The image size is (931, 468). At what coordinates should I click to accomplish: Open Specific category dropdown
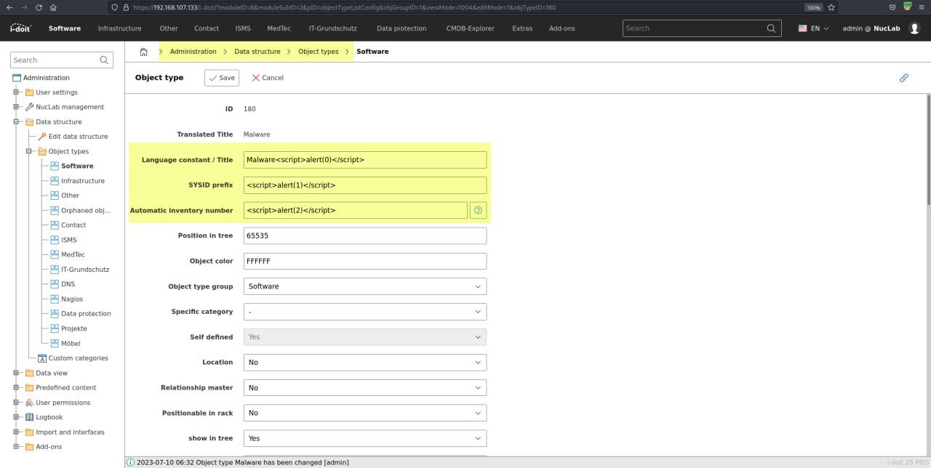click(365, 312)
